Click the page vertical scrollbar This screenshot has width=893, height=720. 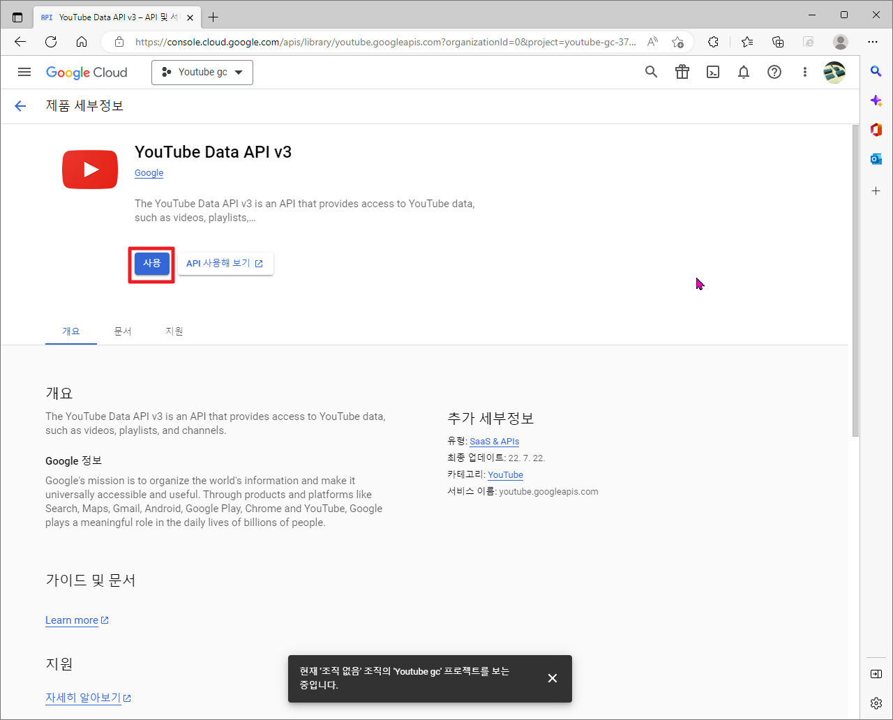pyautogui.click(x=855, y=282)
